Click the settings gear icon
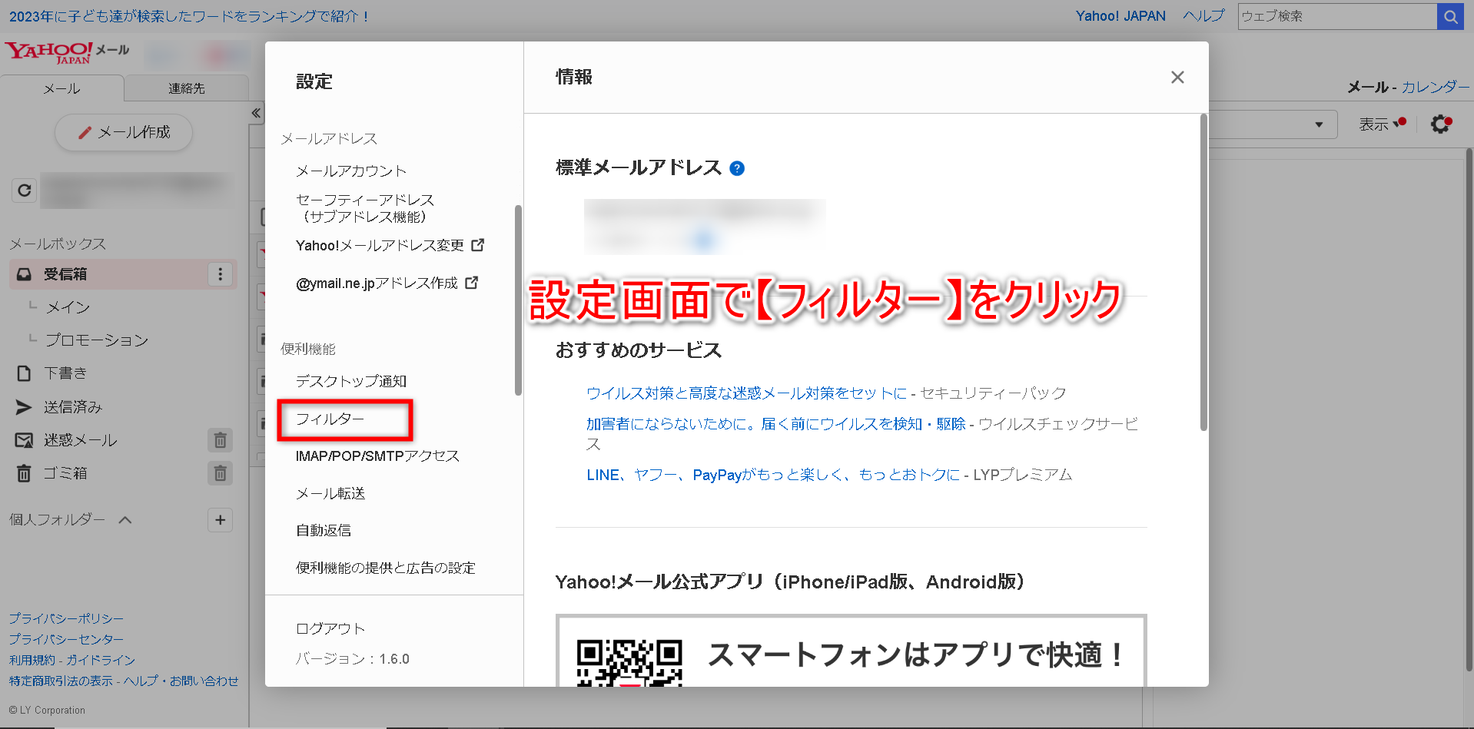Image resolution: width=1474 pixels, height=729 pixels. point(1440,124)
